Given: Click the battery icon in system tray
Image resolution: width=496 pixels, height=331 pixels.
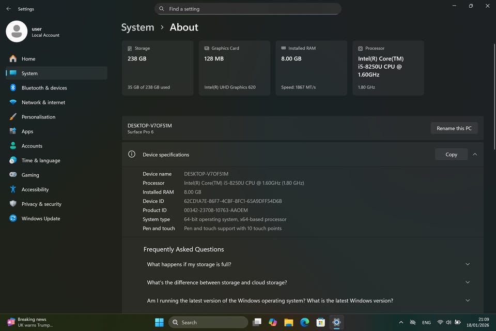Looking at the screenshot, I should pyautogui.click(x=457, y=322).
